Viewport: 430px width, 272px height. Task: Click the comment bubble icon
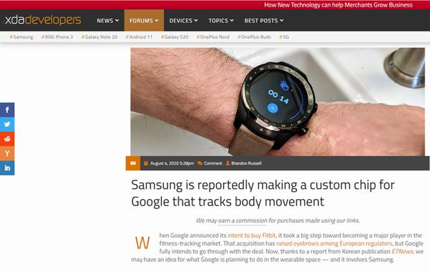click(x=200, y=163)
